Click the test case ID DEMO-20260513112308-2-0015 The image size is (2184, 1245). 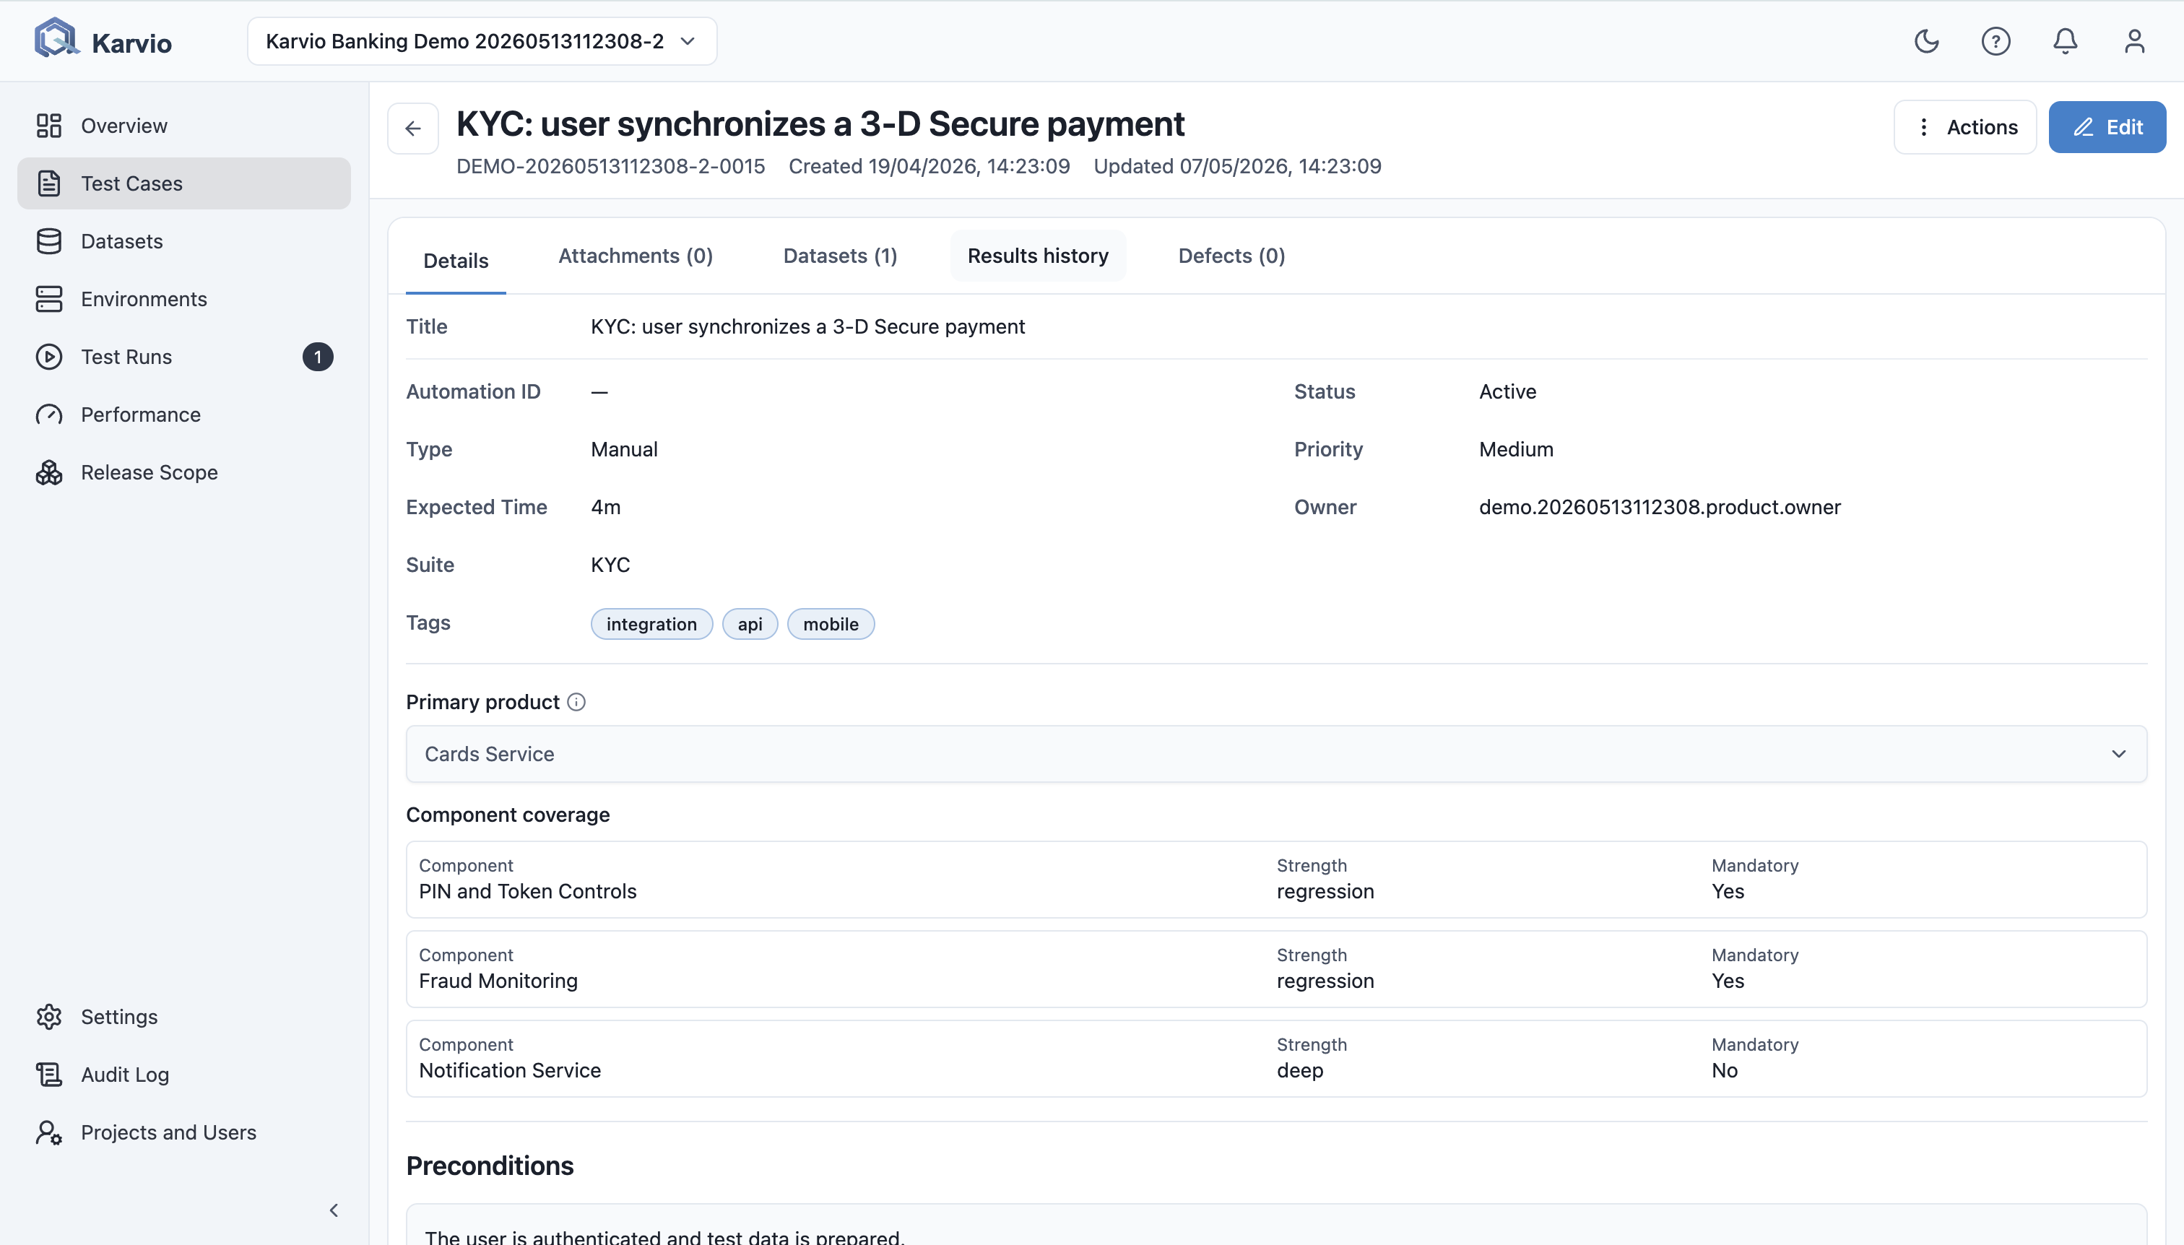click(610, 166)
